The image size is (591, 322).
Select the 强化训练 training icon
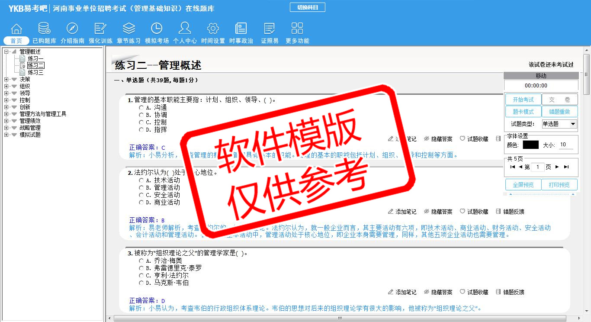coord(100,29)
